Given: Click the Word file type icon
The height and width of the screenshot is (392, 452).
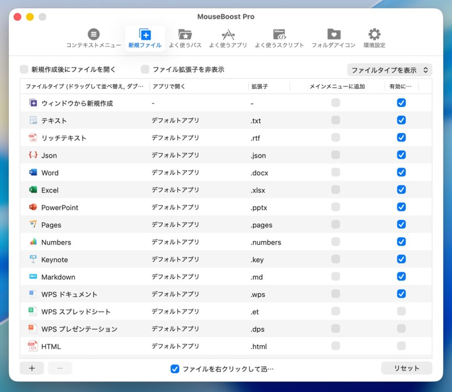Looking at the screenshot, I should click(33, 173).
